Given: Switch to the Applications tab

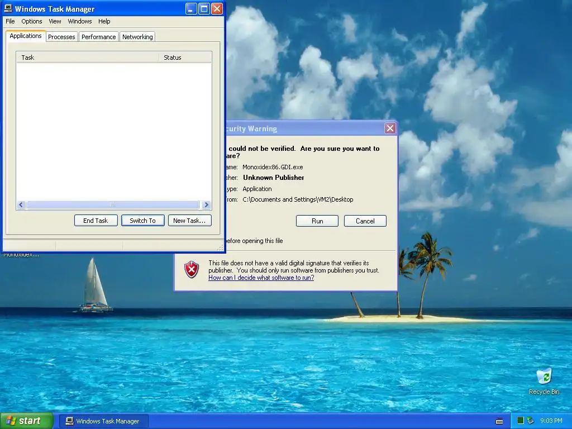Looking at the screenshot, I should pos(26,36).
